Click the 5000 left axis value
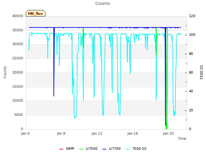Image resolution: width=206 pixels, height=155 pixels. (19, 115)
